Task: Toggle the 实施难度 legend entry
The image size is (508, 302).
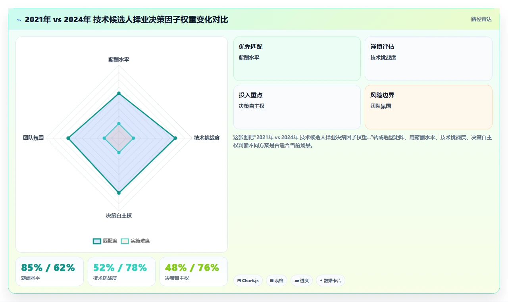Action: pos(135,241)
